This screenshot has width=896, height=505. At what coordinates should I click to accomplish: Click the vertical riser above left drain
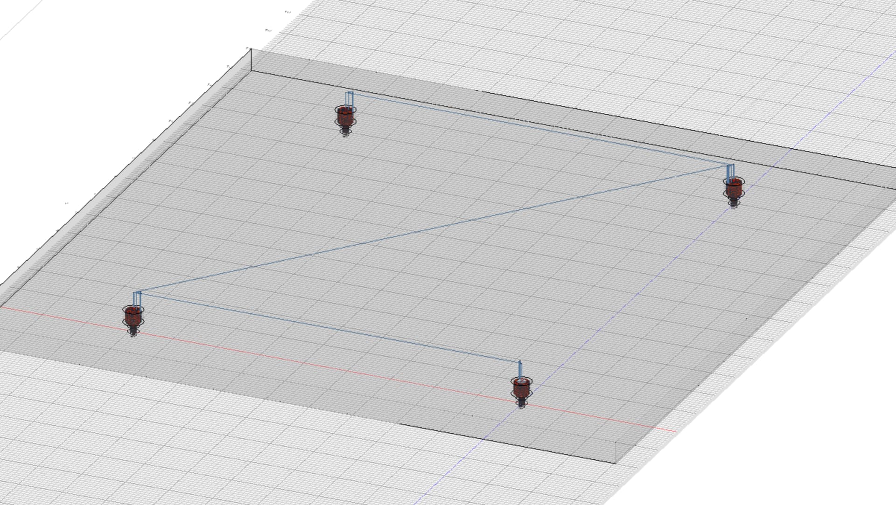137,298
